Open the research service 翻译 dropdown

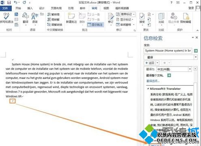(196, 57)
